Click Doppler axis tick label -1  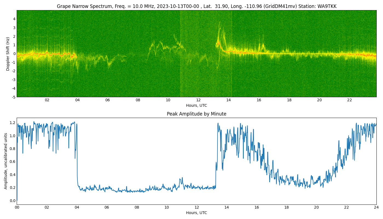pyautogui.click(x=13, y=62)
